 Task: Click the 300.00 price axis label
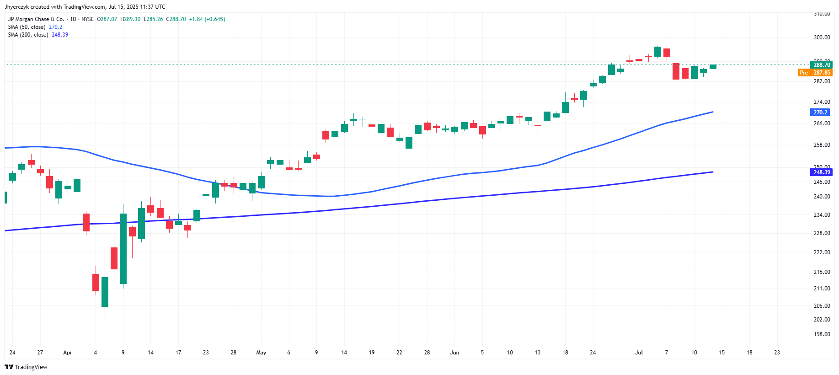822,37
